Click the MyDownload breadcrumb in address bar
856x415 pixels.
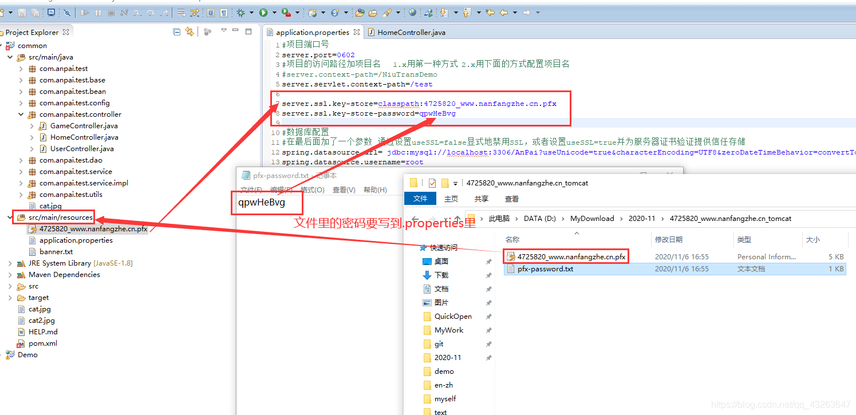592,219
